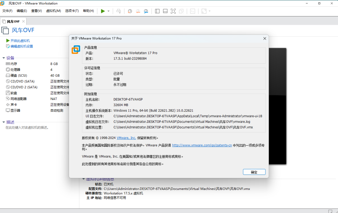Click the monitor icon beside 显示器
The width and height of the screenshot is (338, 213).
[x=8, y=110]
